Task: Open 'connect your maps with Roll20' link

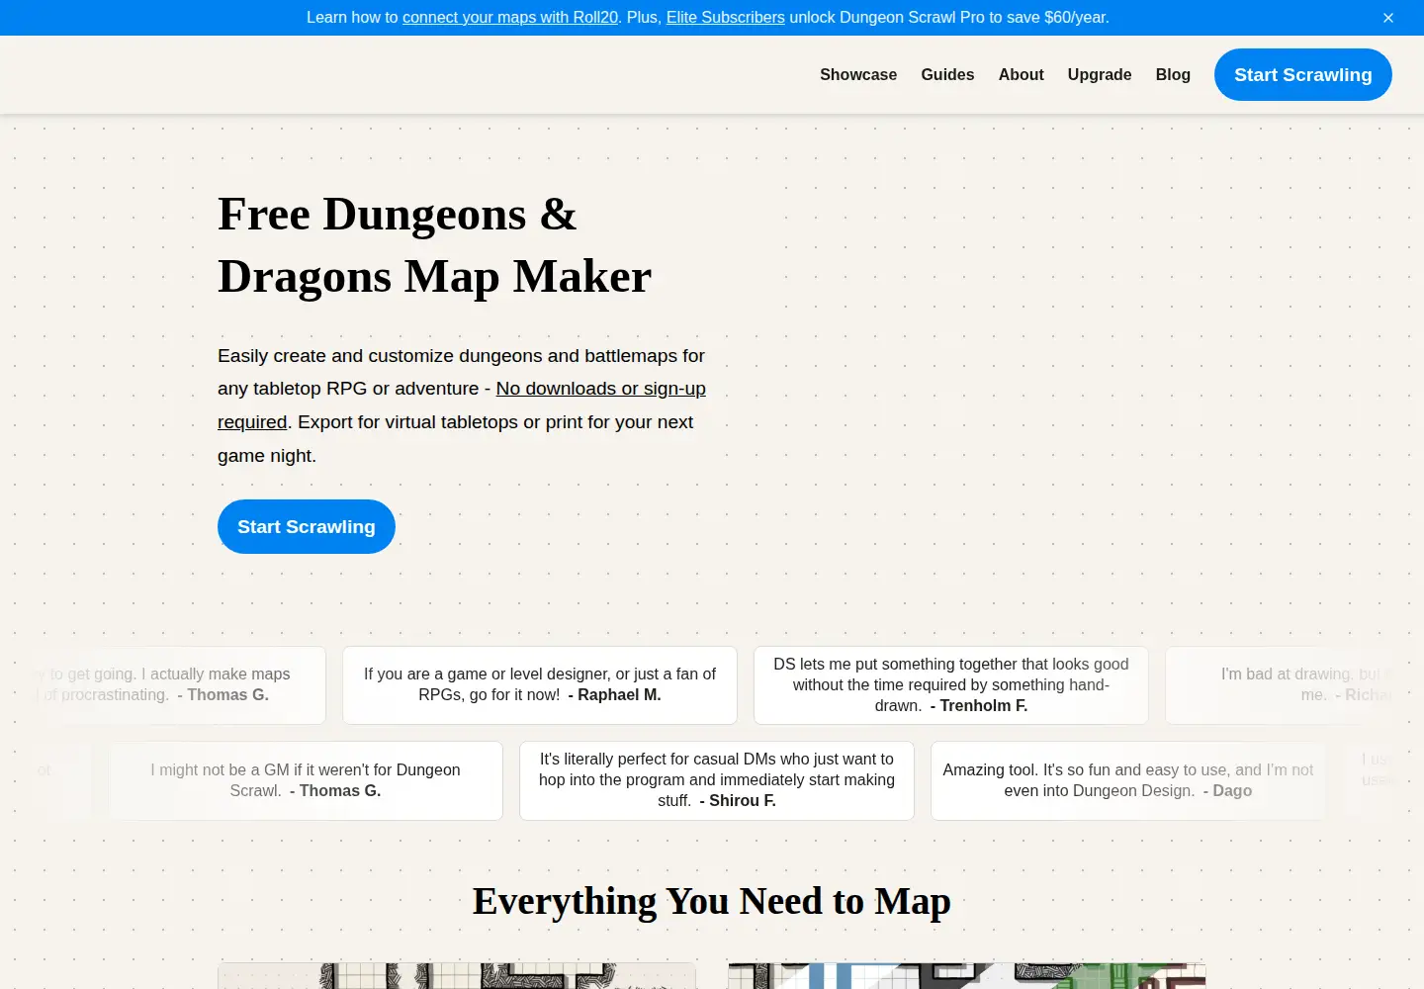Action: pos(510,18)
